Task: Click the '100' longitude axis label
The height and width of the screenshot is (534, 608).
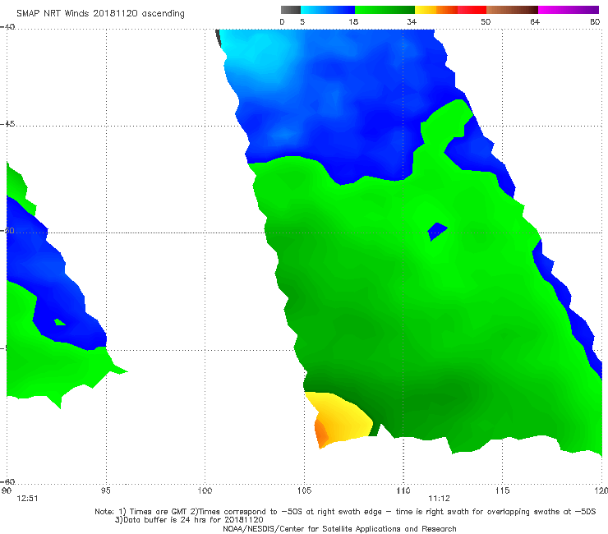Action: (205, 491)
